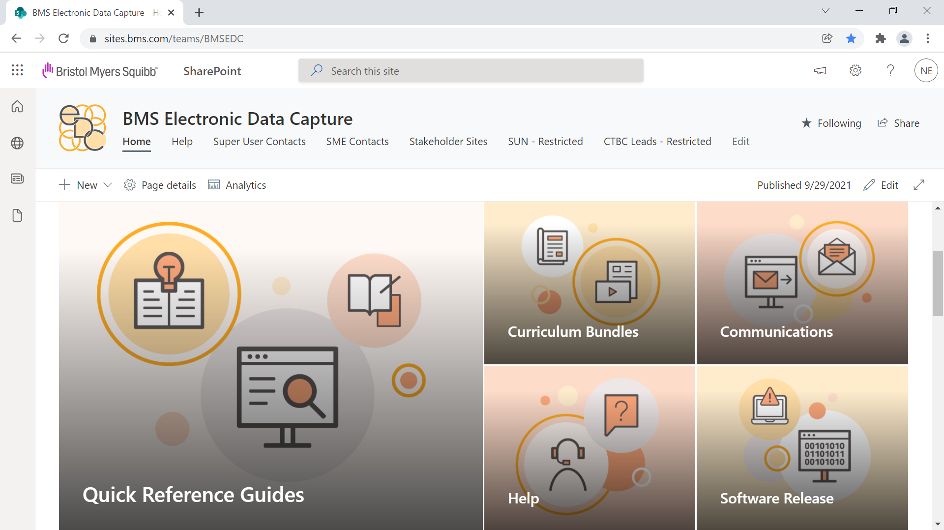Open the megaphone announcements icon
The image size is (944, 530).
pyautogui.click(x=820, y=71)
